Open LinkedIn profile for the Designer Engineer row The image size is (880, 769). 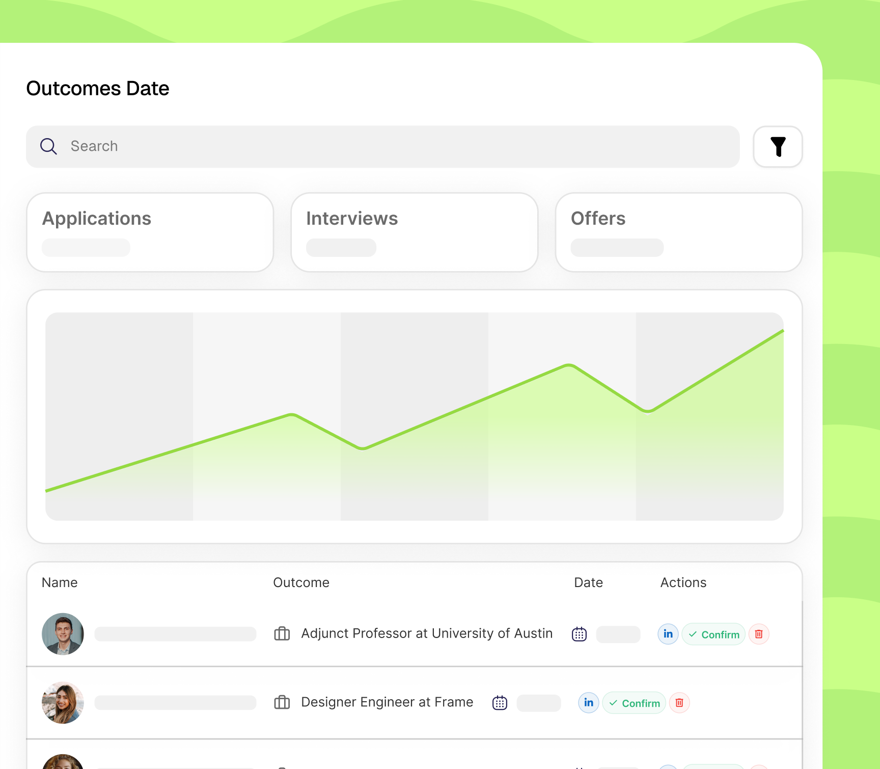588,703
